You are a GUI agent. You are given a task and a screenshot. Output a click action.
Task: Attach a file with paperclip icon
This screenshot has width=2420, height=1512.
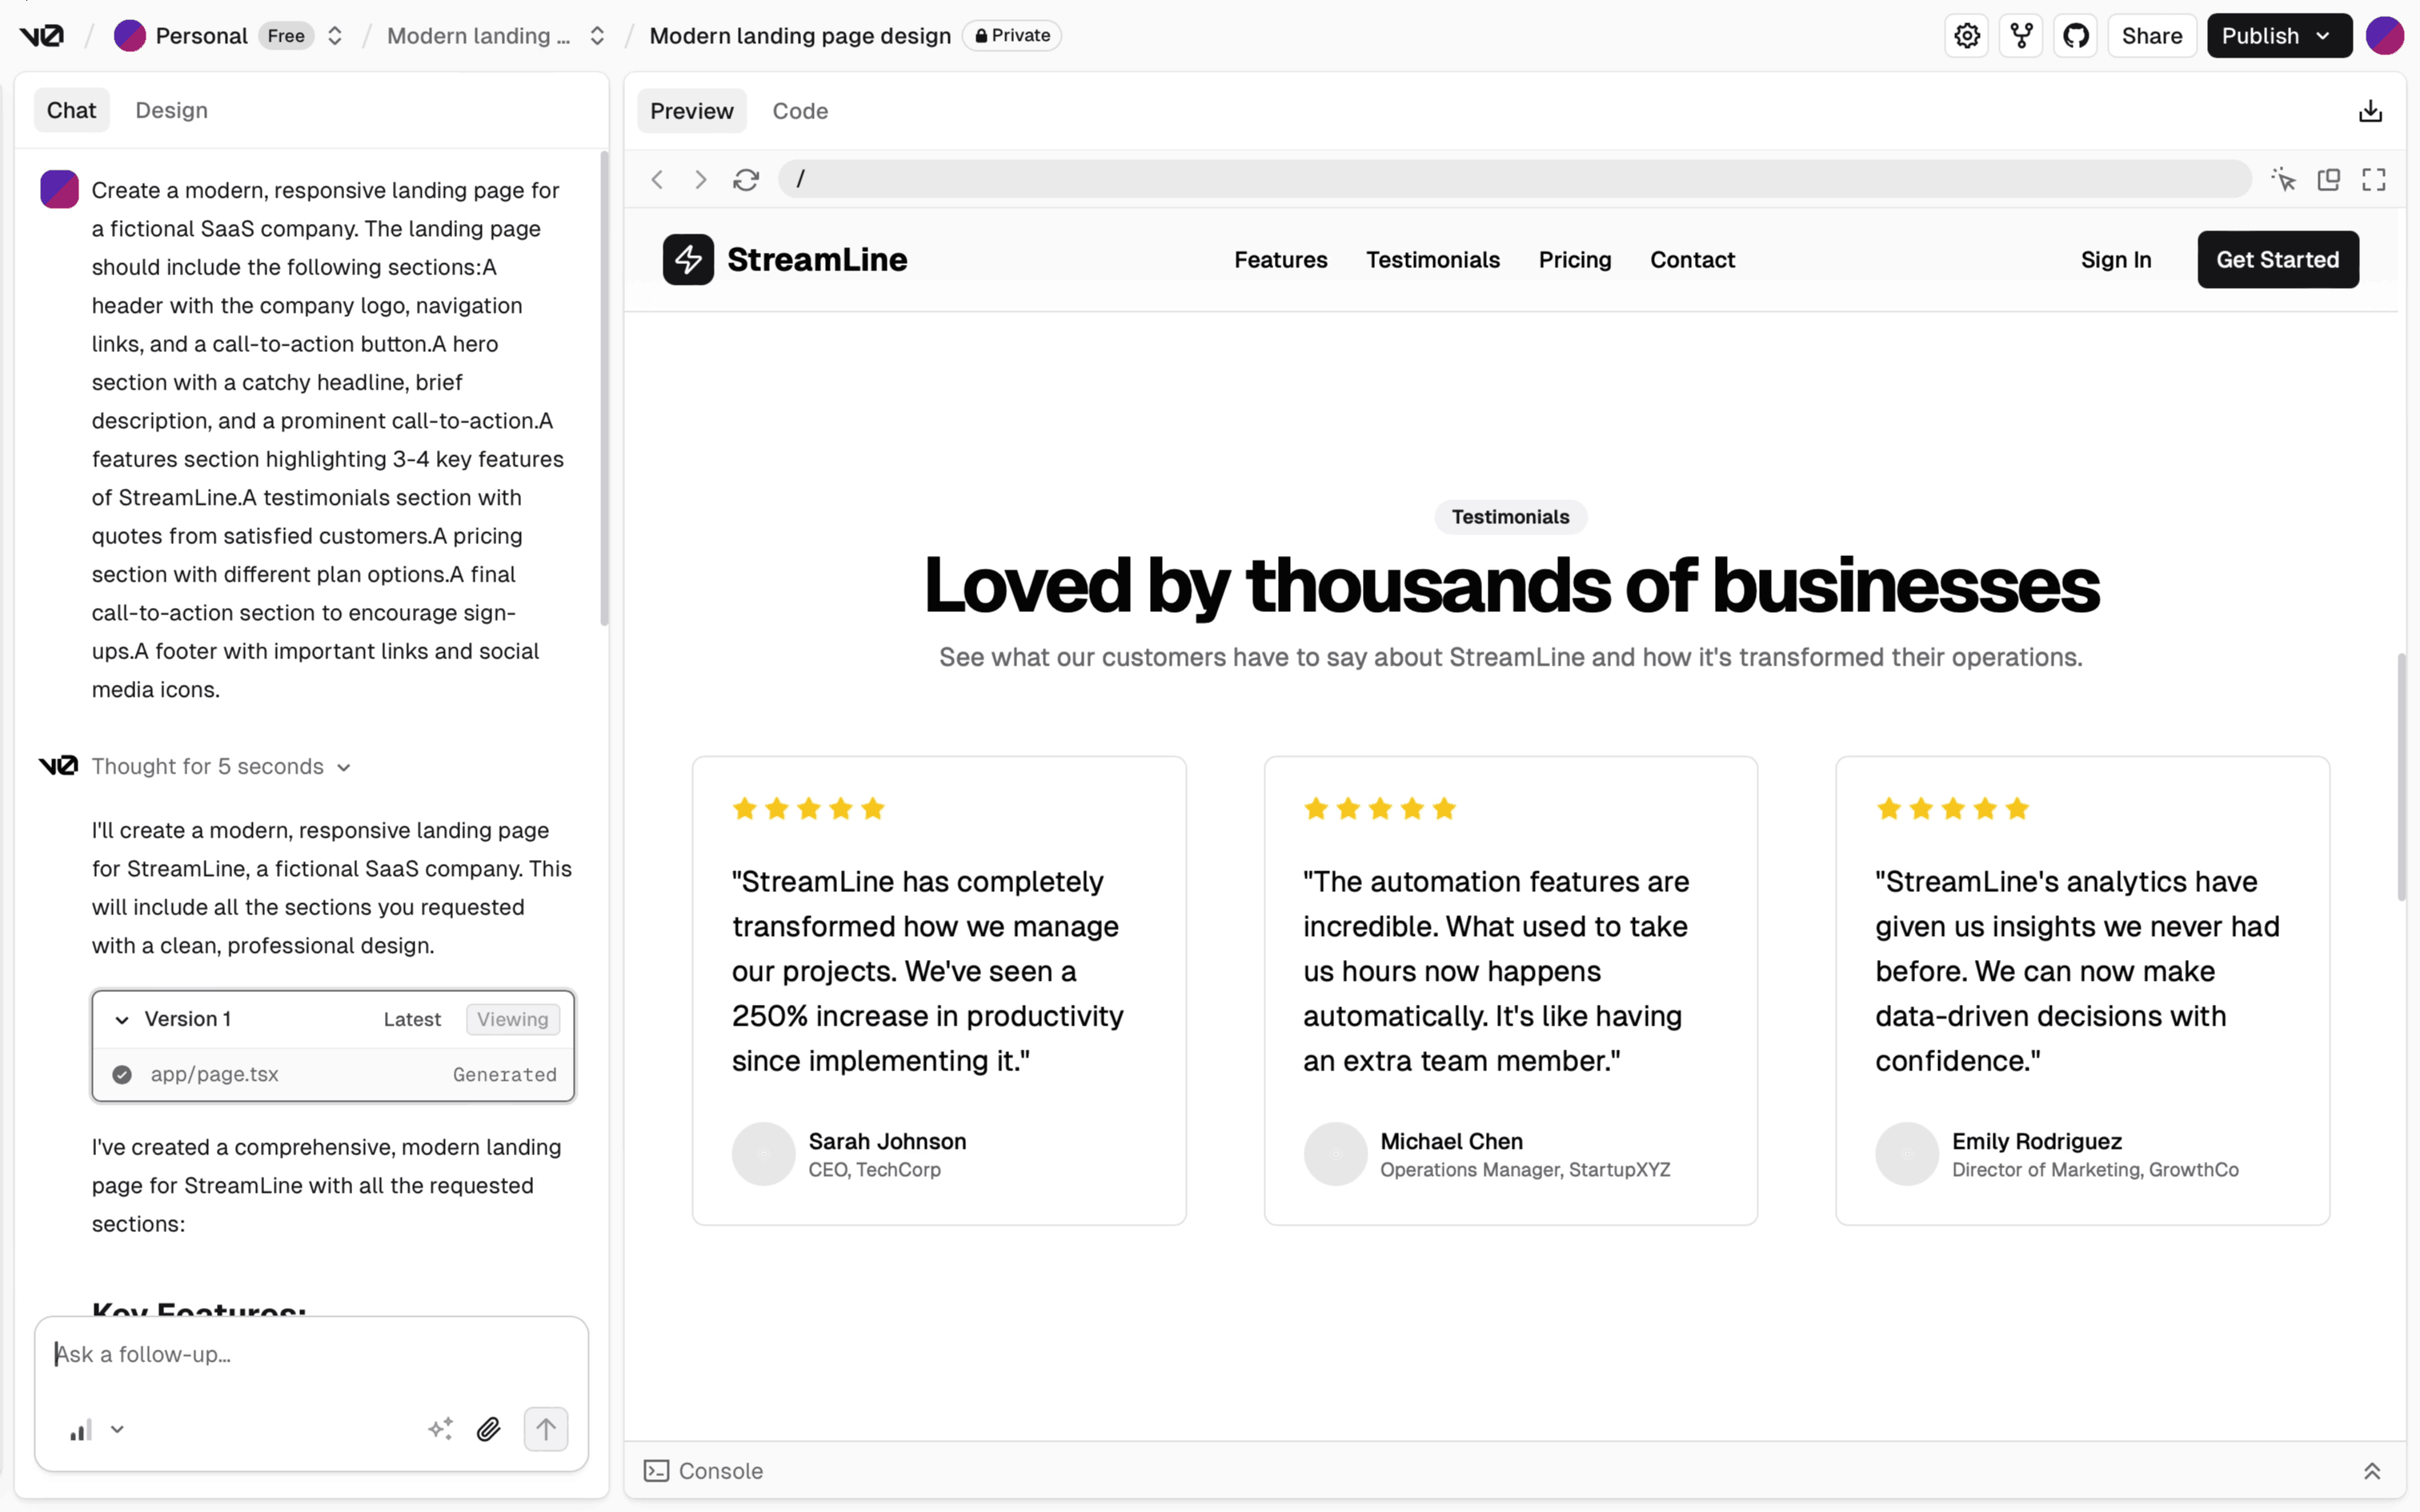pos(488,1429)
